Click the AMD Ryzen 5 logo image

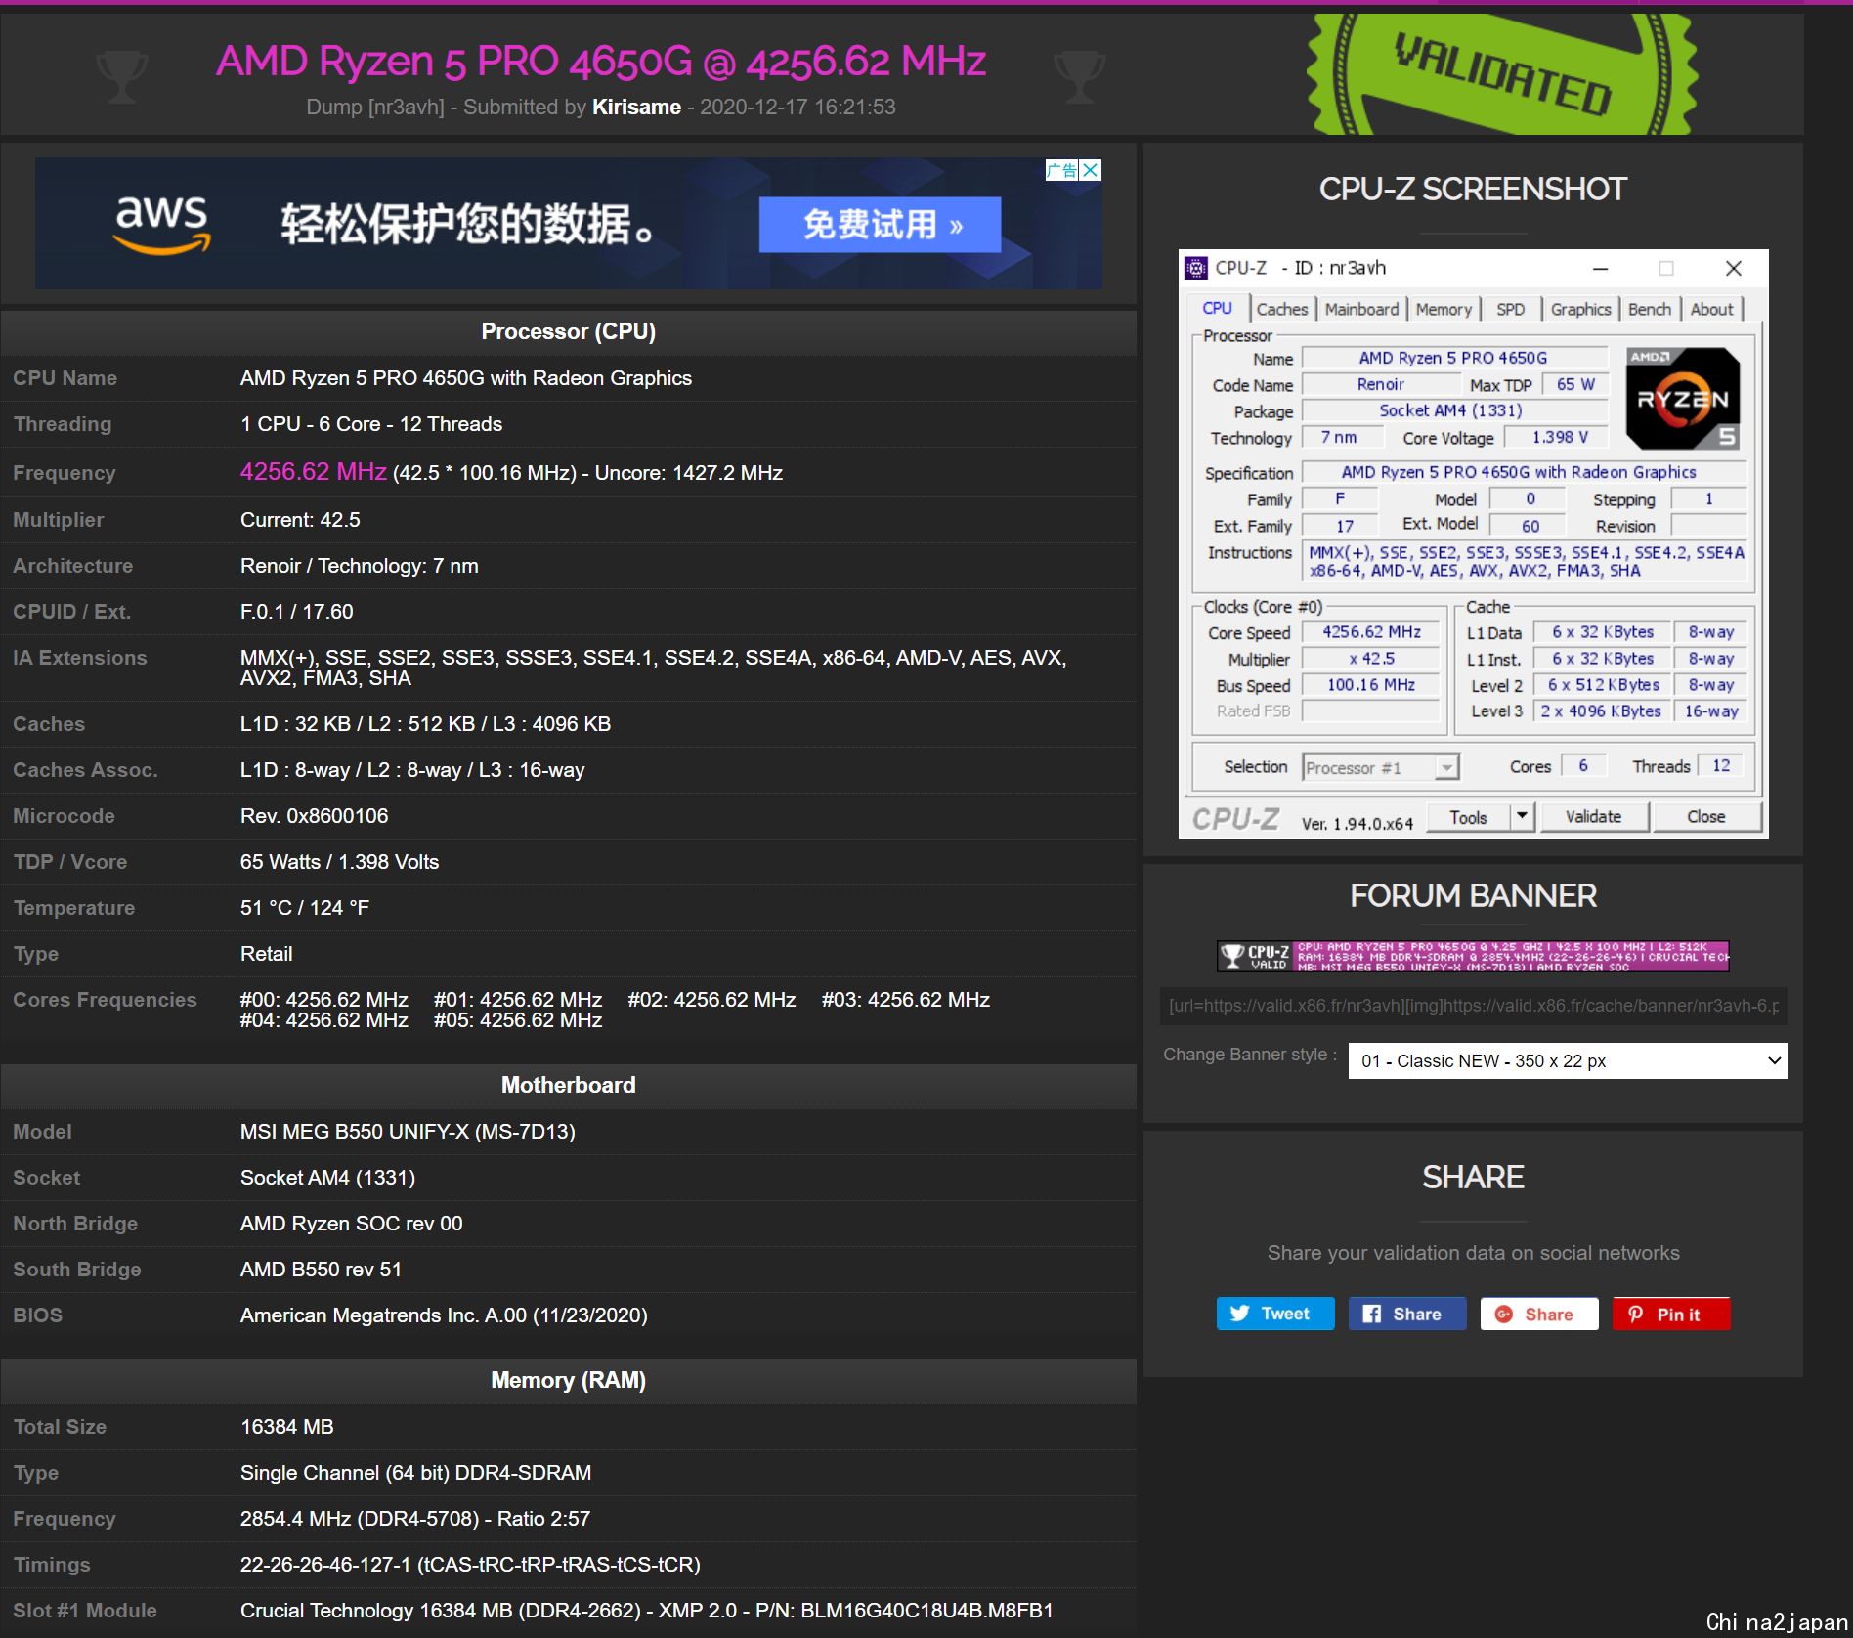pyautogui.click(x=1683, y=398)
